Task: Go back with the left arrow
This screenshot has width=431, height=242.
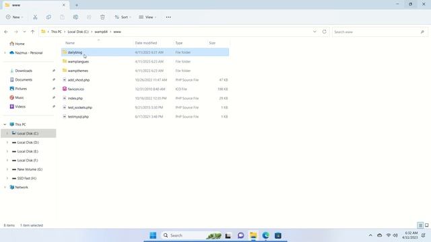Action: pyautogui.click(x=6, y=32)
